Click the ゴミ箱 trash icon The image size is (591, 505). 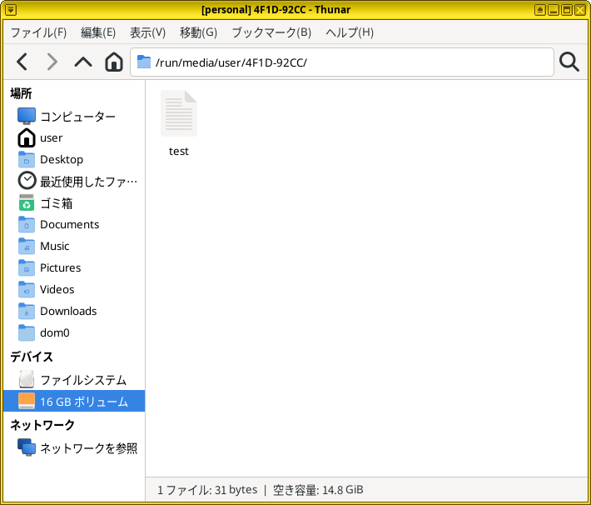(27, 202)
